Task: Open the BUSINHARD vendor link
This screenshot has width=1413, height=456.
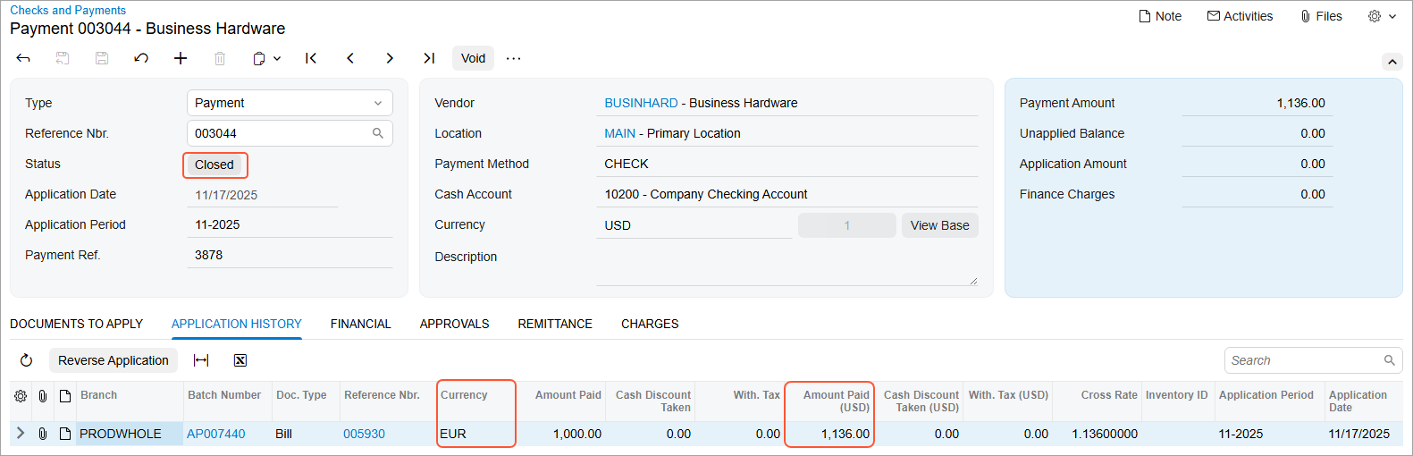Action: [x=641, y=103]
